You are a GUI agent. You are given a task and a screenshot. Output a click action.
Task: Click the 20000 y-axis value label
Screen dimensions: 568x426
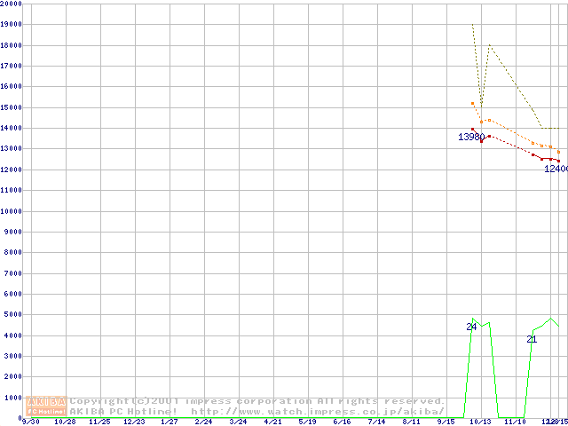click(12, 4)
